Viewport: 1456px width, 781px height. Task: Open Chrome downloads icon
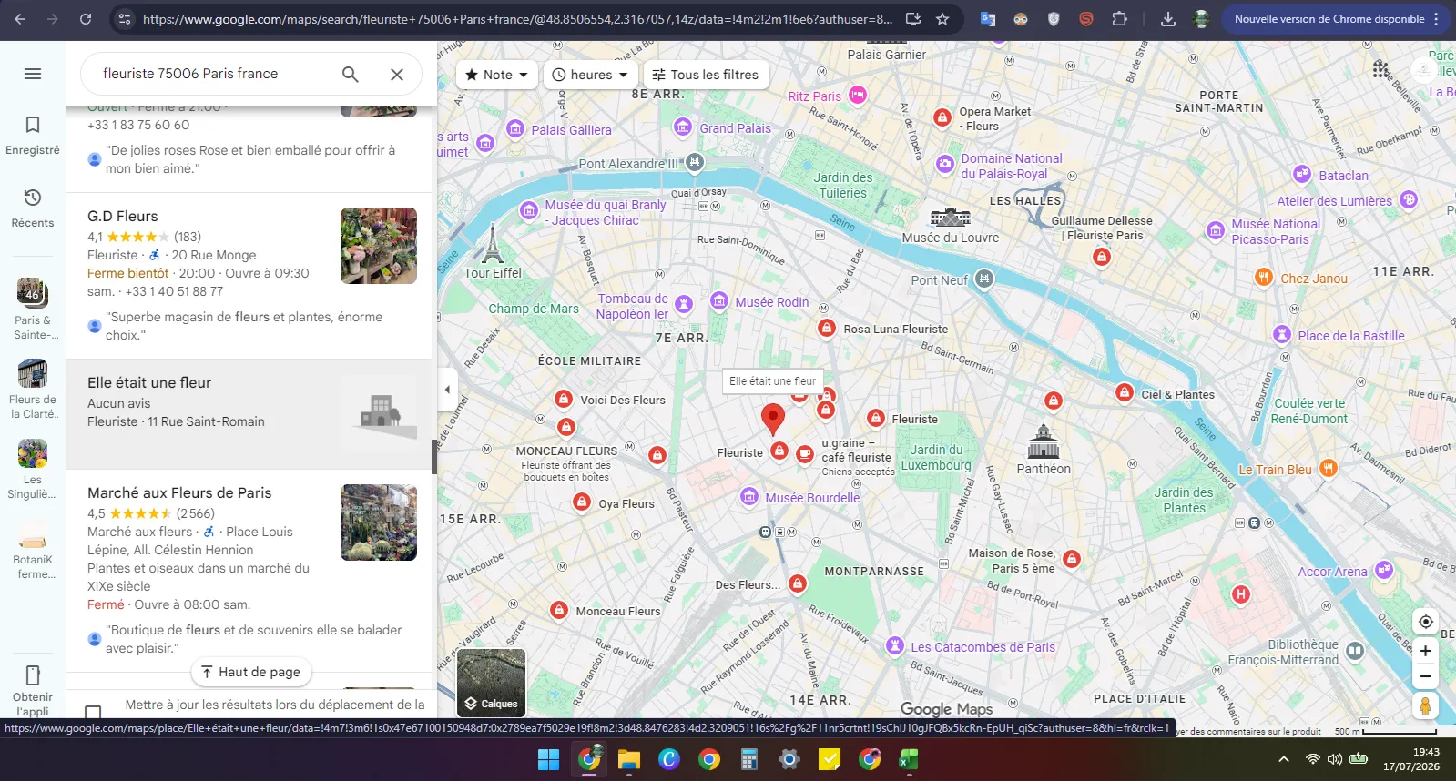tap(1168, 19)
